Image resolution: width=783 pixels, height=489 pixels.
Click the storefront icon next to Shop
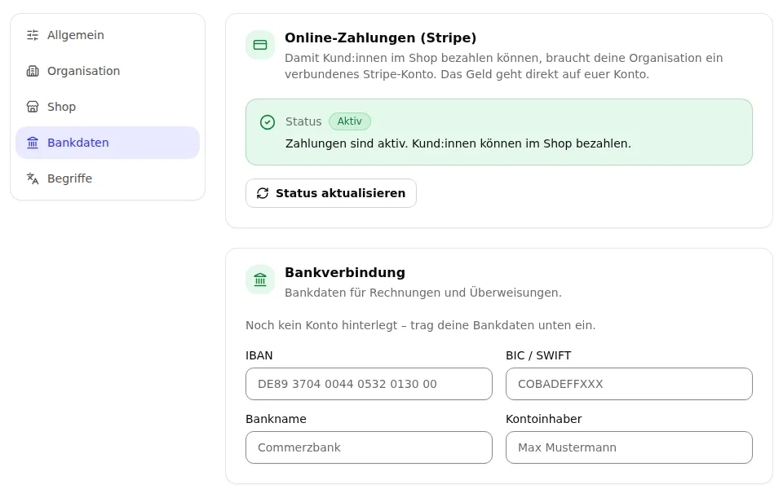33,107
